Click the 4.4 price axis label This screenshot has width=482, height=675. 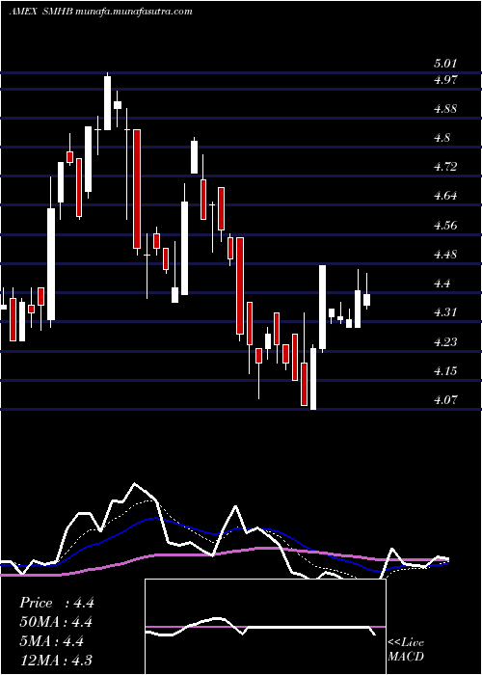pyautogui.click(x=442, y=283)
